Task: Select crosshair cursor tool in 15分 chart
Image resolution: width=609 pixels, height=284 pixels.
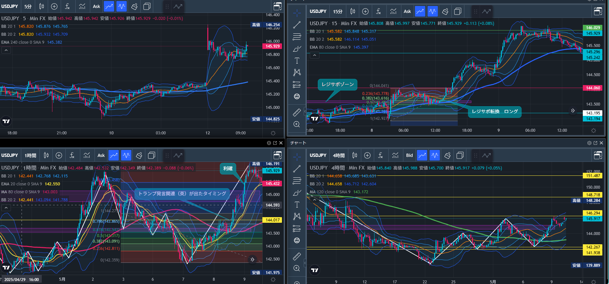Action: [x=297, y=13]
